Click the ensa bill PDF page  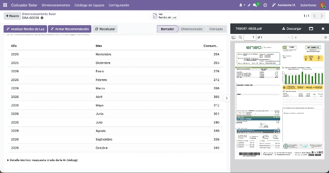pyautogui.click(x=280, y=101)
